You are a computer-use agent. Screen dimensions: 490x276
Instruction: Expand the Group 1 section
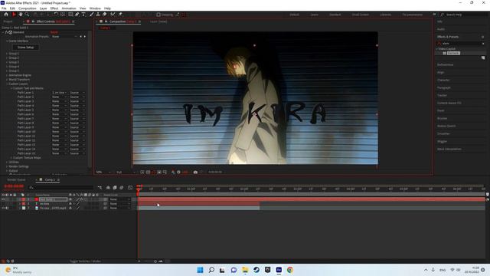(x=7, y=54)
